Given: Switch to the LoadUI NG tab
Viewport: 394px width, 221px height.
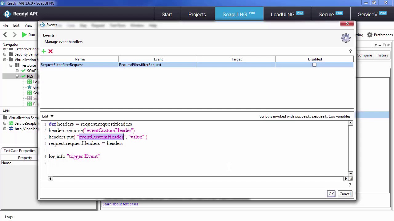Looking at the screenshot, I should [x=287, y=14].
